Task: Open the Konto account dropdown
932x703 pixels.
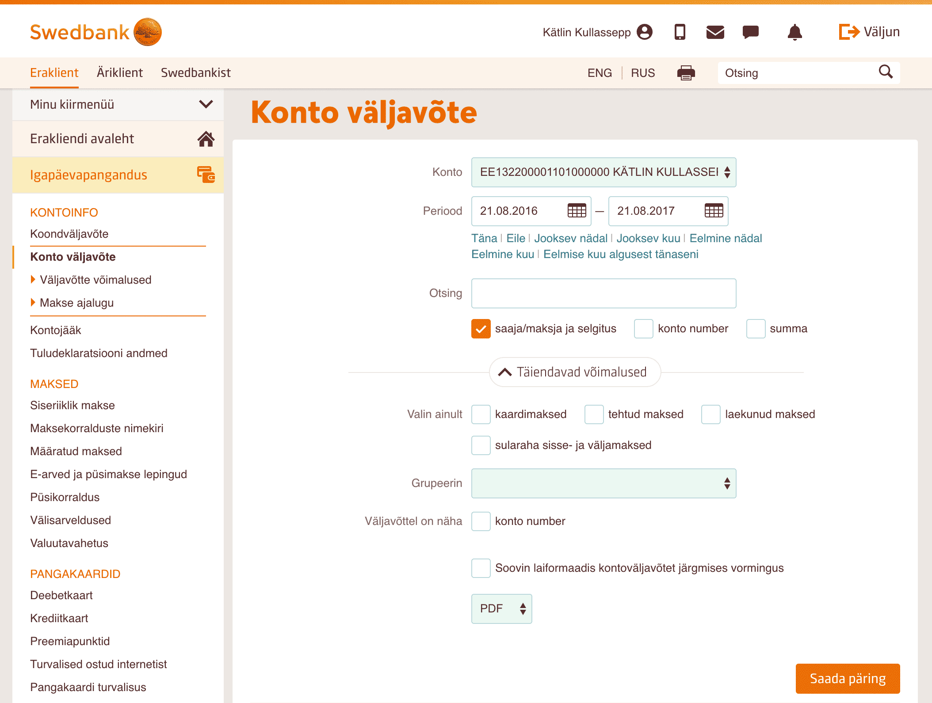Action: (x=604, y=172)
